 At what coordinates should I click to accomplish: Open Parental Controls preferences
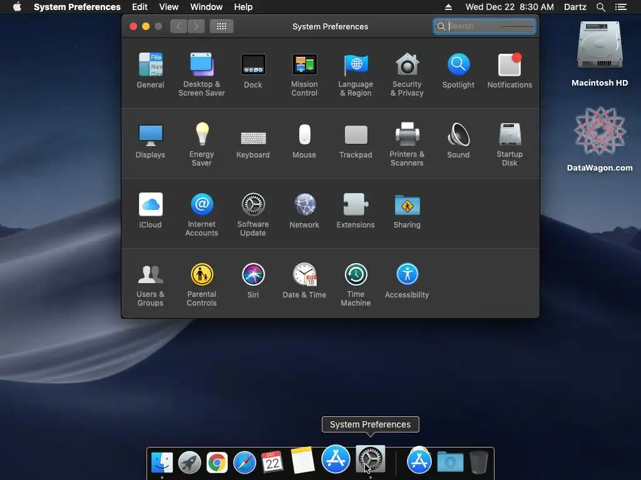tap(202, 285)
